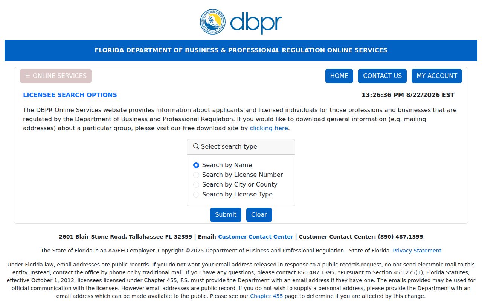Open the Chapter 455 page link

[x=266, y=296]
